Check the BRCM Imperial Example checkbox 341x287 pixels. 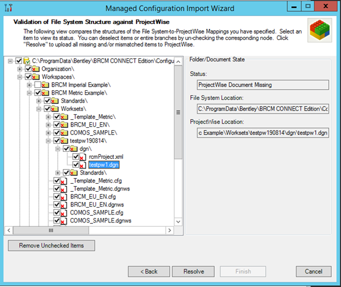(38, 85)
